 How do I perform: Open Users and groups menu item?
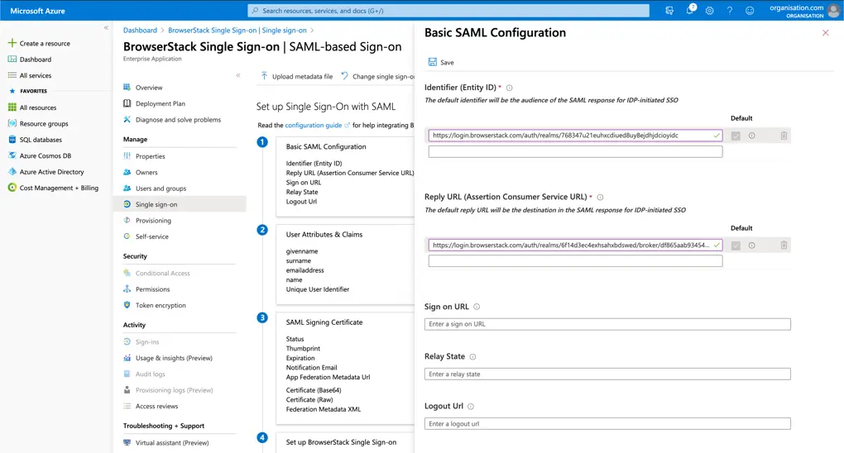coord(161,188)
